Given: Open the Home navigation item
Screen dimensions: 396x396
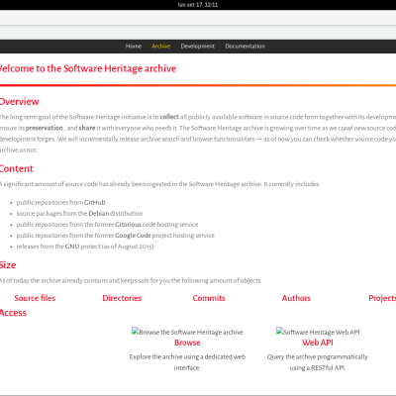Looking at the screenshot, I should point(134,47).
